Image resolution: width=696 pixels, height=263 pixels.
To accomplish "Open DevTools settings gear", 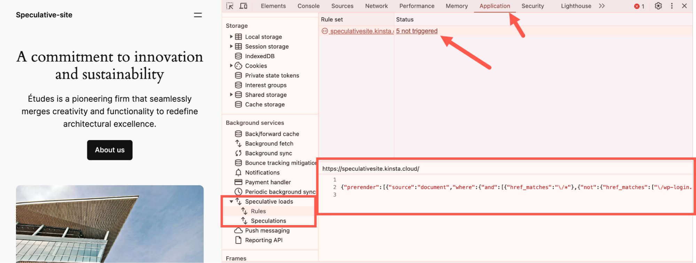I will [658, 6].
